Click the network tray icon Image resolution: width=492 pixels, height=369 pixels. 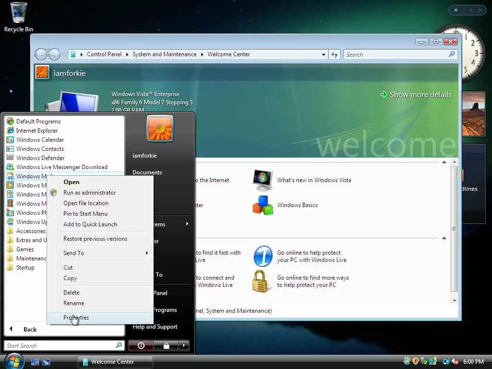[446, 361]
